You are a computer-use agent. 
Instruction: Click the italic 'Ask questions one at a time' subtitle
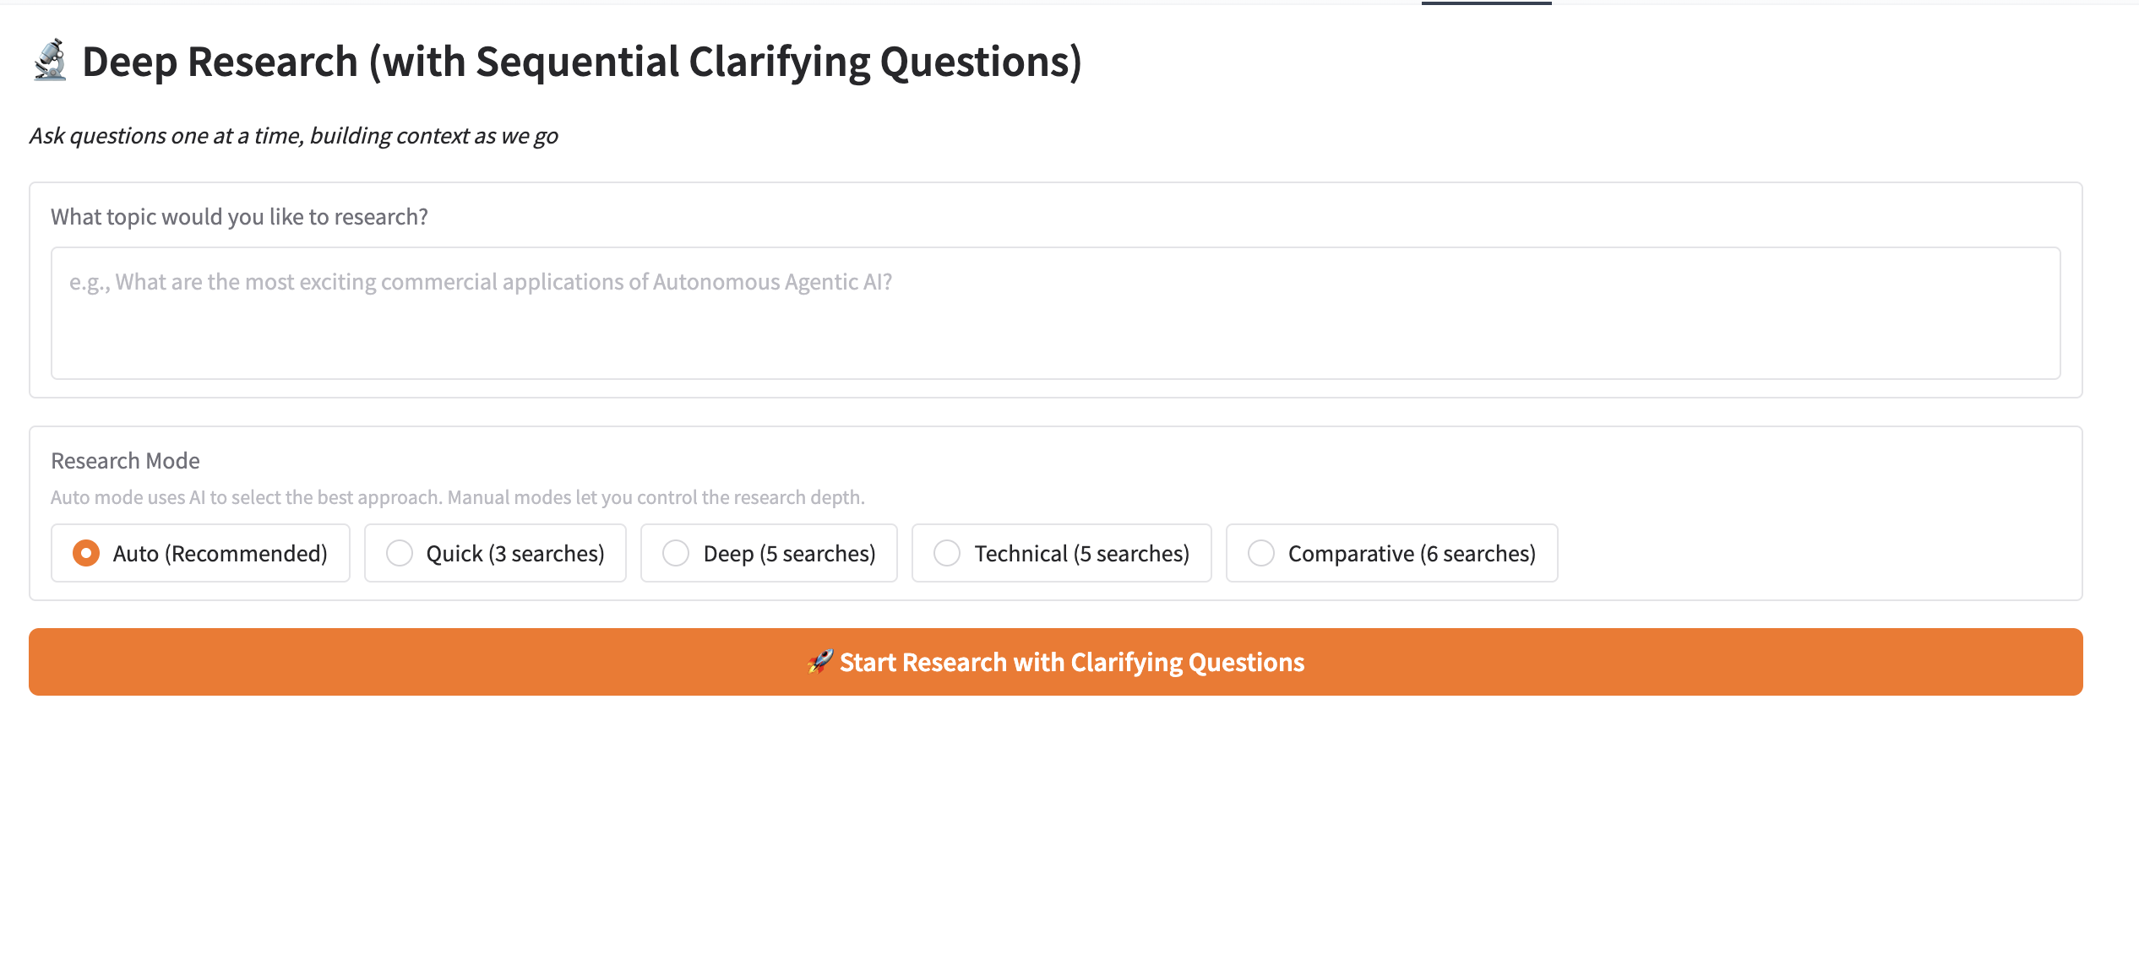293,136
